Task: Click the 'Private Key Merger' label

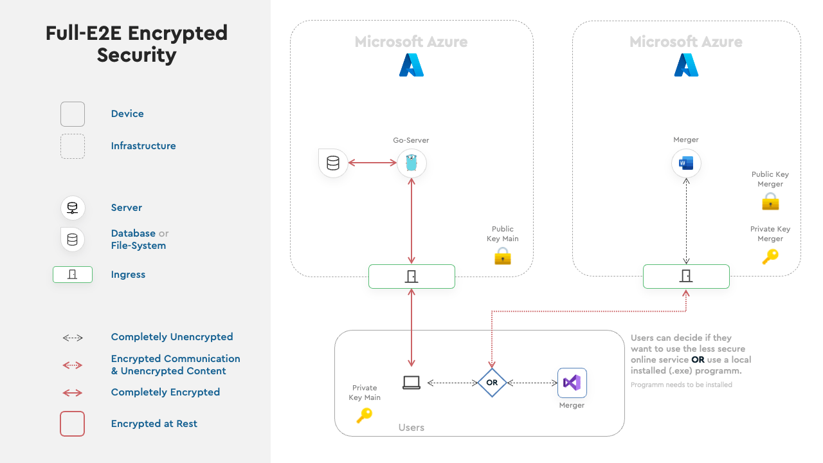Action: (770, 233)
